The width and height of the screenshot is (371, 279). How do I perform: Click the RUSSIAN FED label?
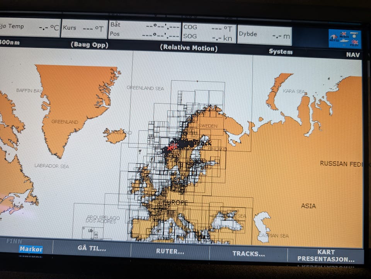[341, 164]
